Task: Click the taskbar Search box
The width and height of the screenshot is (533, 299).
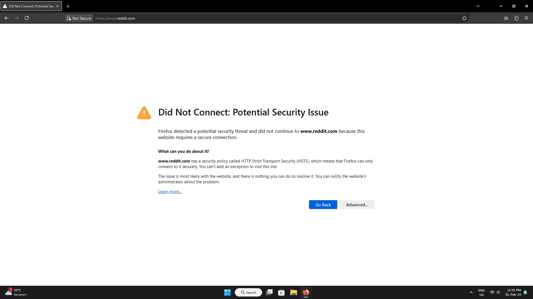Action: click(x=248, y=292)
